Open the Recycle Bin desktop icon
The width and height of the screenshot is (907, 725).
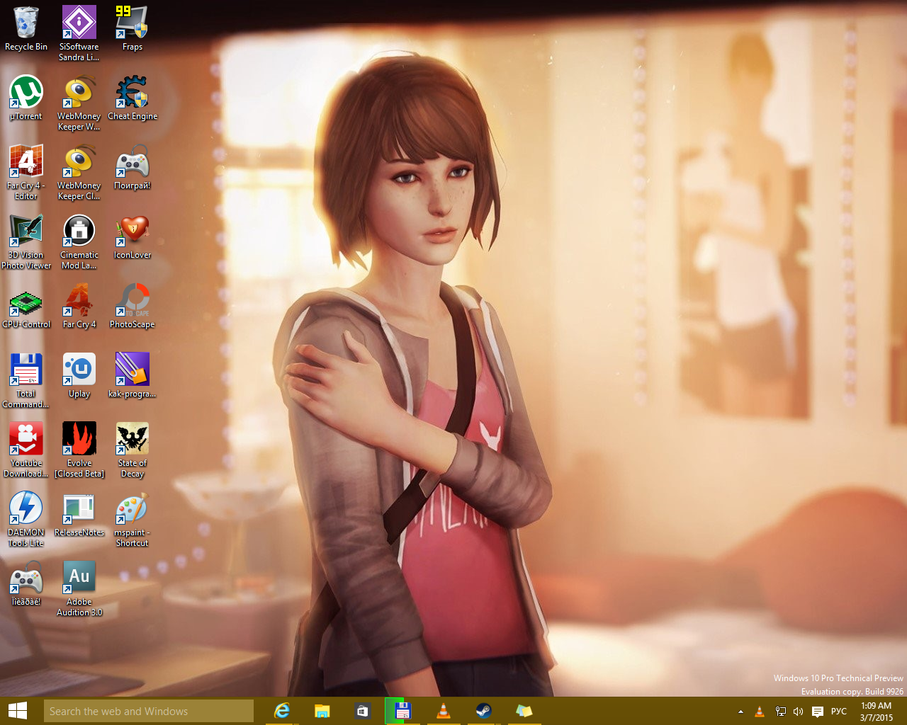point(26,28)
